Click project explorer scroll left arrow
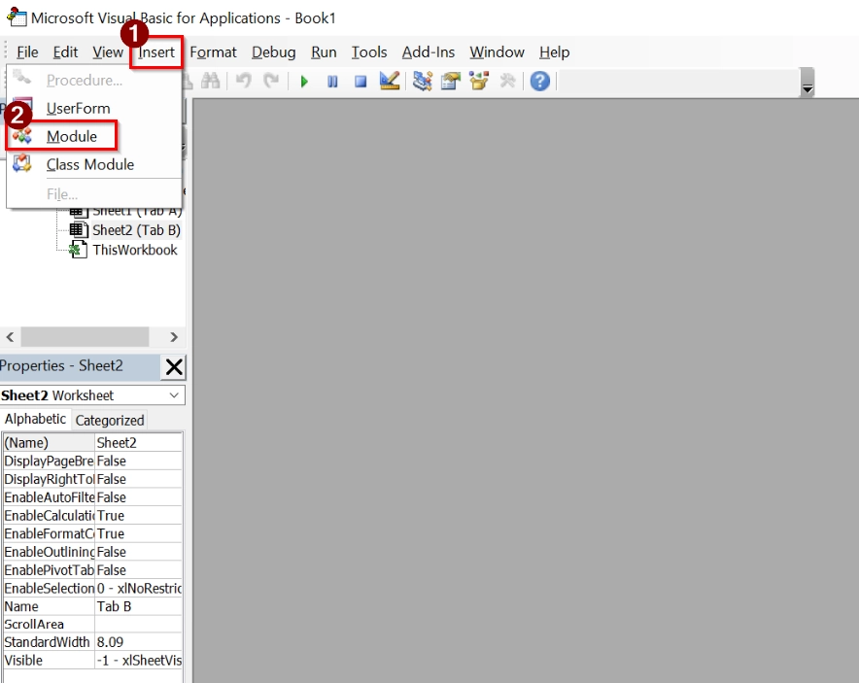The image size is (859, 683). [x=10, y=337]
